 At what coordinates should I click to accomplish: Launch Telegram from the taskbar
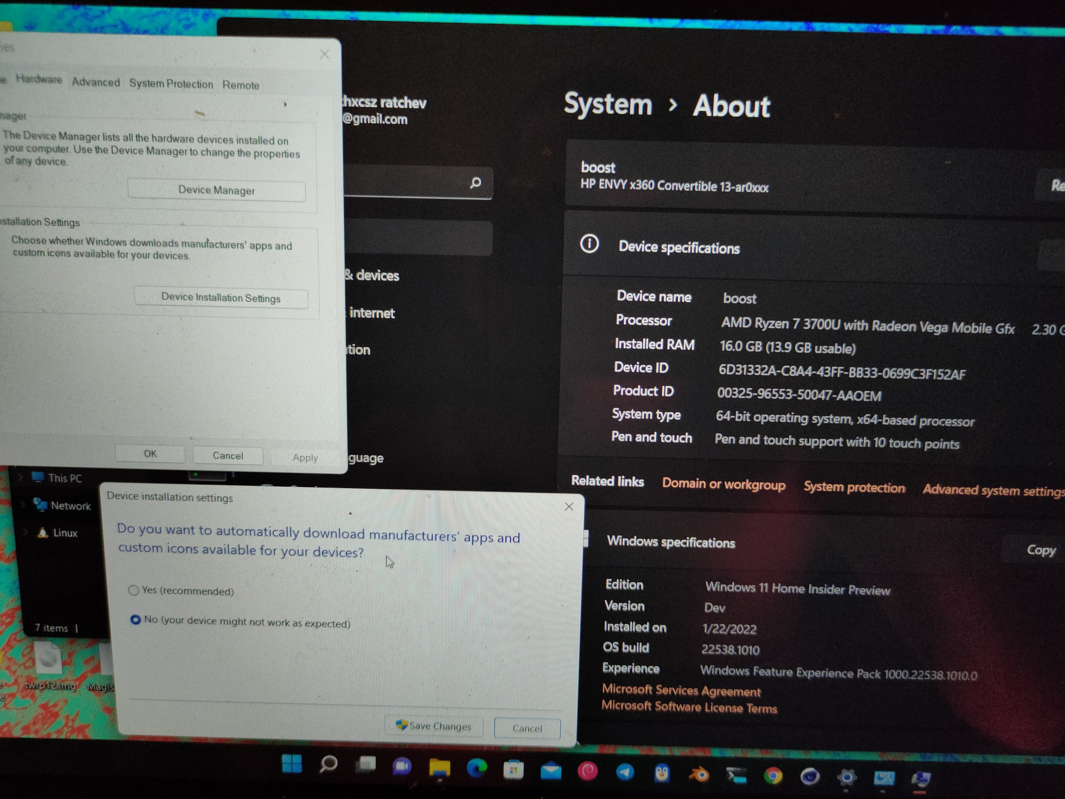coord(625,773)
